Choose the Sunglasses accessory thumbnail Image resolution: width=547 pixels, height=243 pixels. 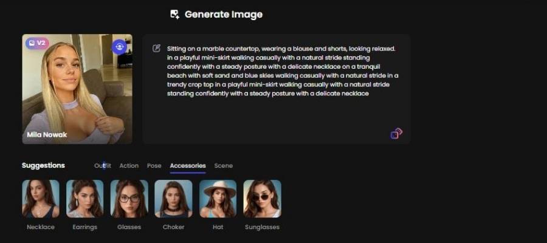tap(263, 199)
